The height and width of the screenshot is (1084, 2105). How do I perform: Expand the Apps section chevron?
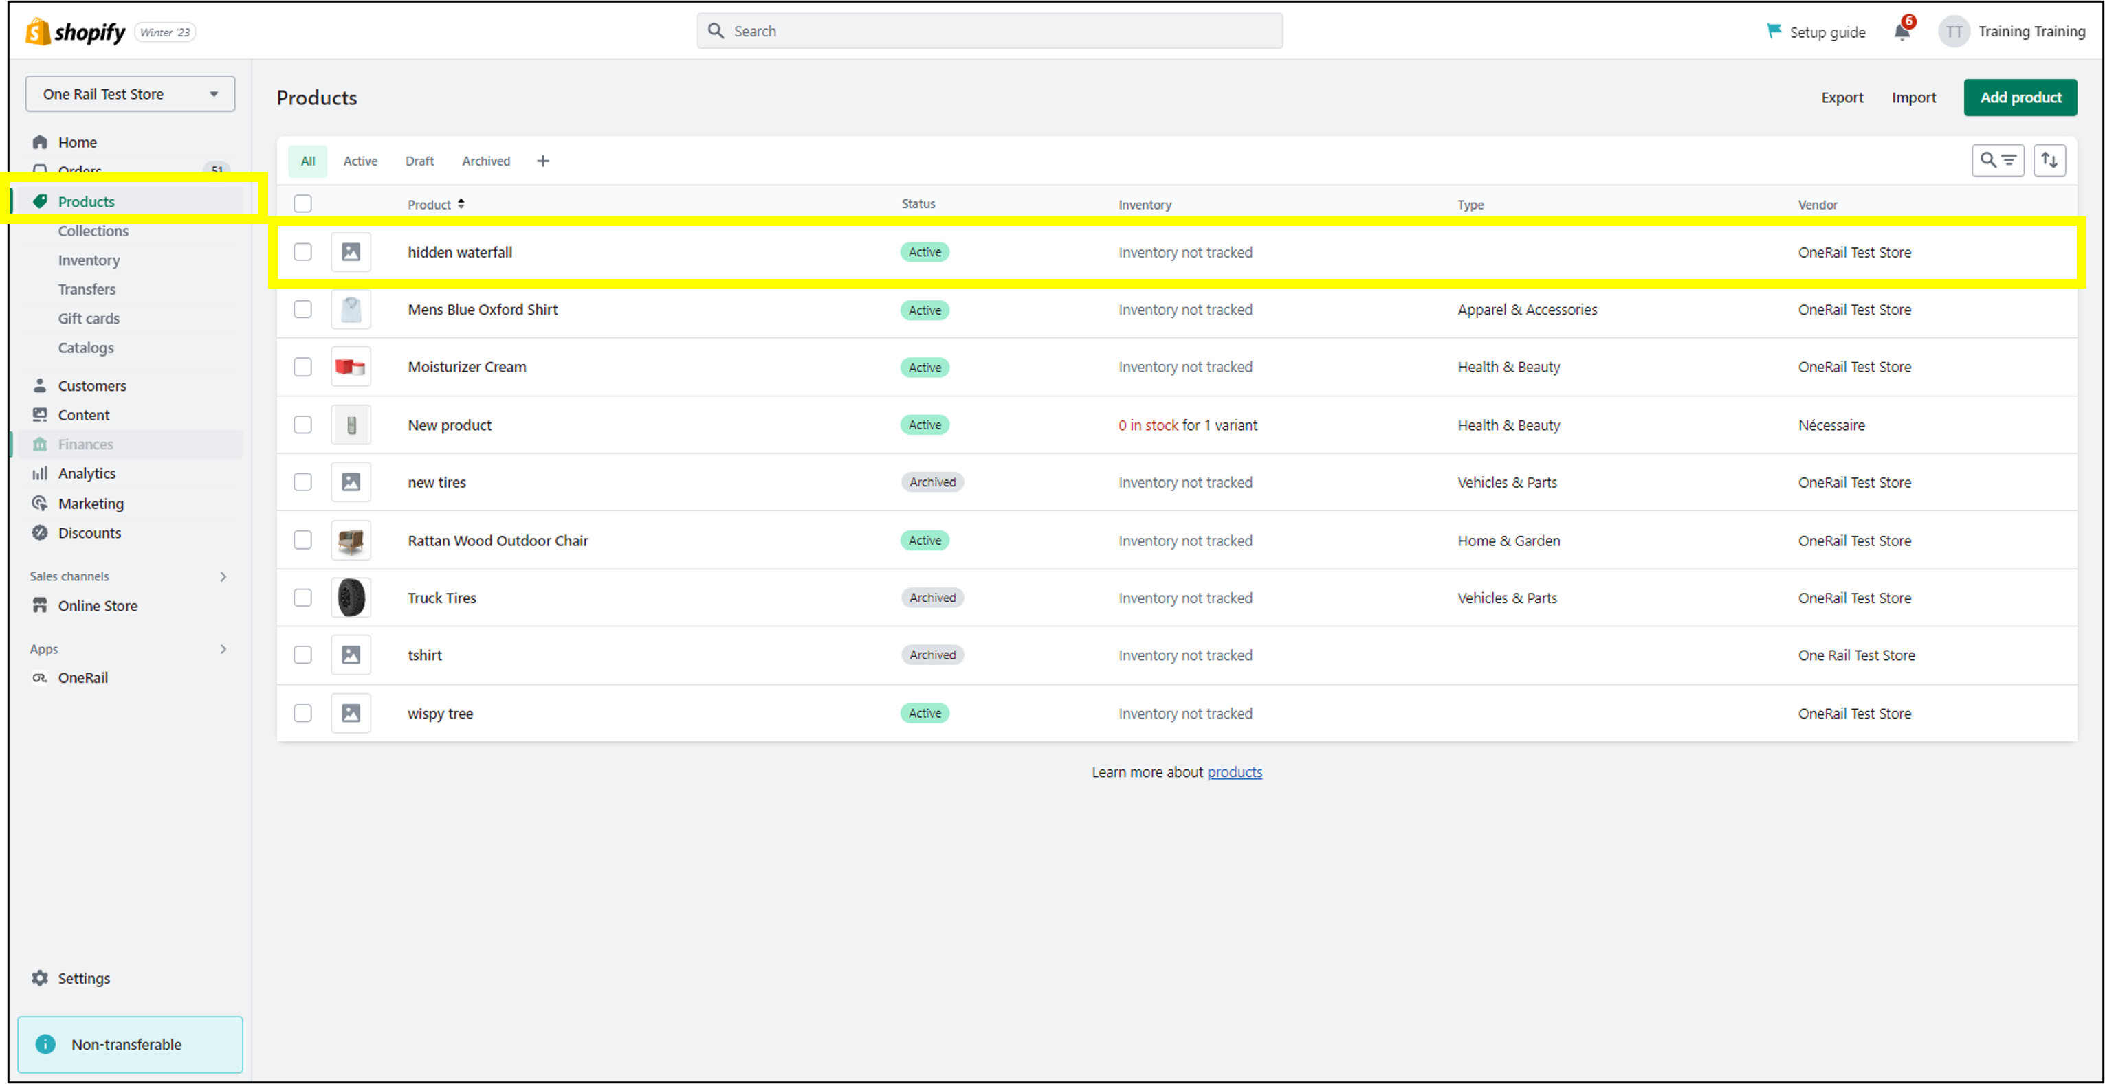point(223,649)
